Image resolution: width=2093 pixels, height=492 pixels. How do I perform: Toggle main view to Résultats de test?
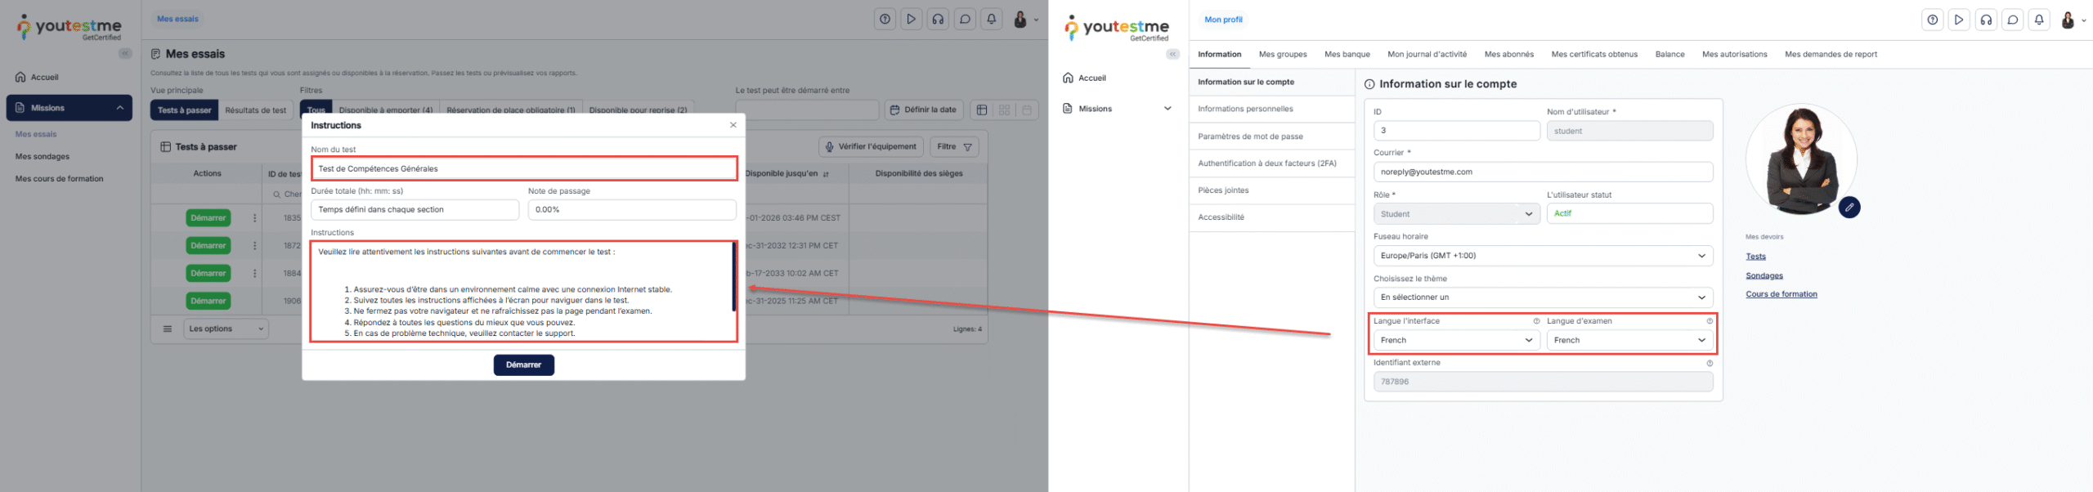256,110
